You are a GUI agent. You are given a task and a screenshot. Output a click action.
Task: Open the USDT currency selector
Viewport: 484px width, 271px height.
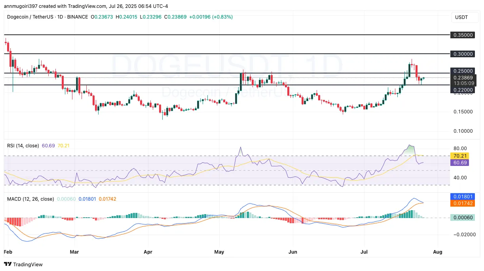point(465,17)
